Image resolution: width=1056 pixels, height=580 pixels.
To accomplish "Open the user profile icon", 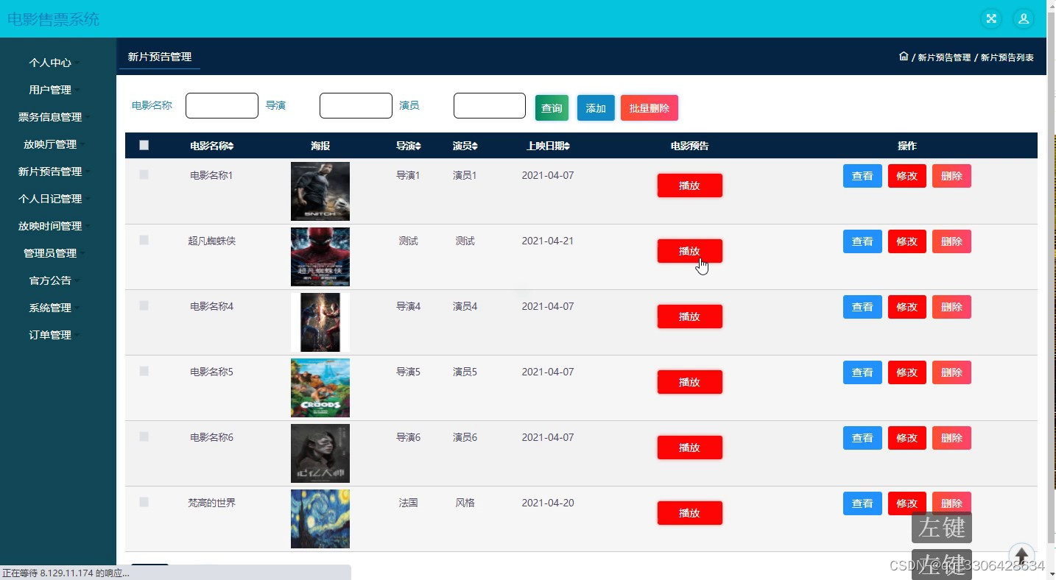I will tap(1024, 19).
